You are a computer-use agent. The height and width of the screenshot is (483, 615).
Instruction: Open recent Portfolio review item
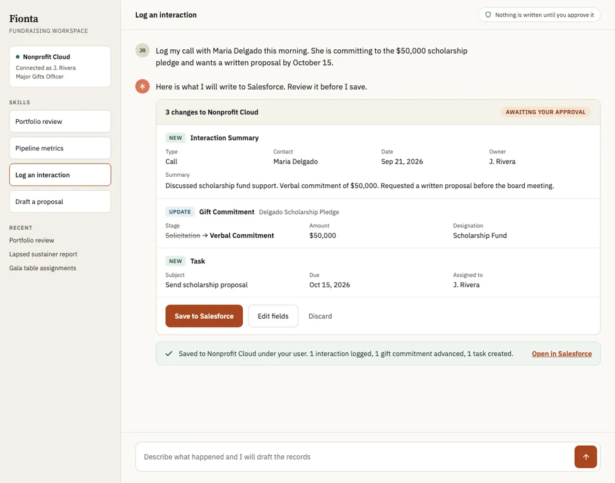pos(32,240)
